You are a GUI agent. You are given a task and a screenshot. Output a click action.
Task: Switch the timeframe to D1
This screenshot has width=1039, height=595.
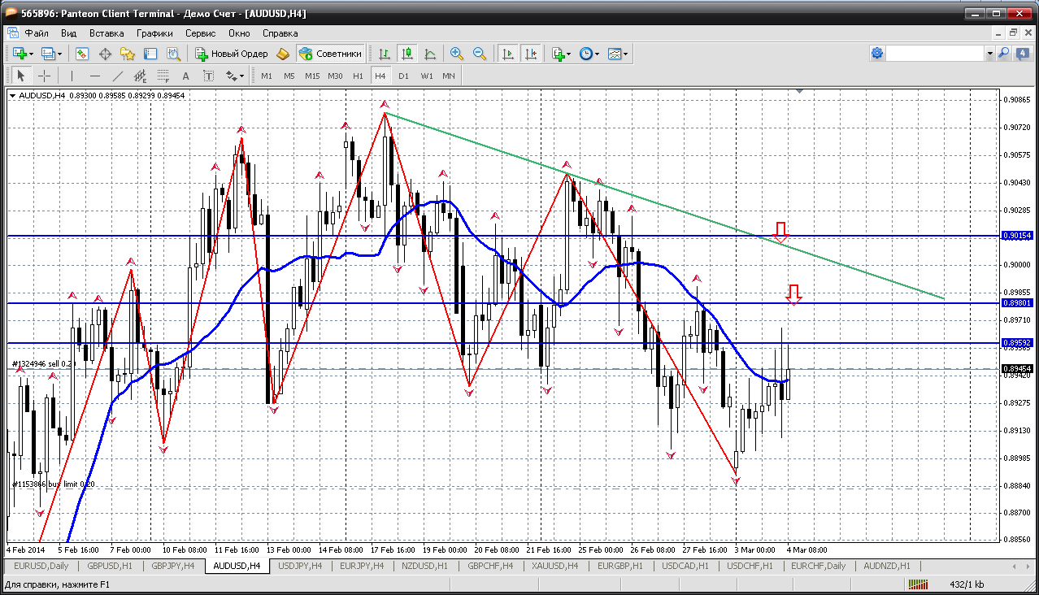(403, 76)
